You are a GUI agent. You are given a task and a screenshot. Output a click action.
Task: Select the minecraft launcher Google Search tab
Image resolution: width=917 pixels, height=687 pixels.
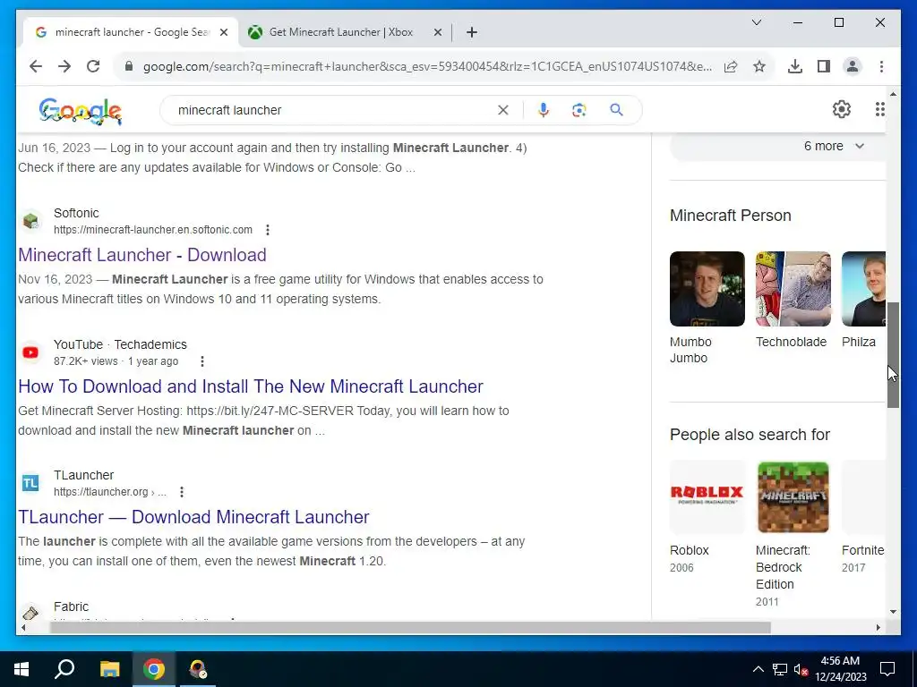click(x=131, y=32)
